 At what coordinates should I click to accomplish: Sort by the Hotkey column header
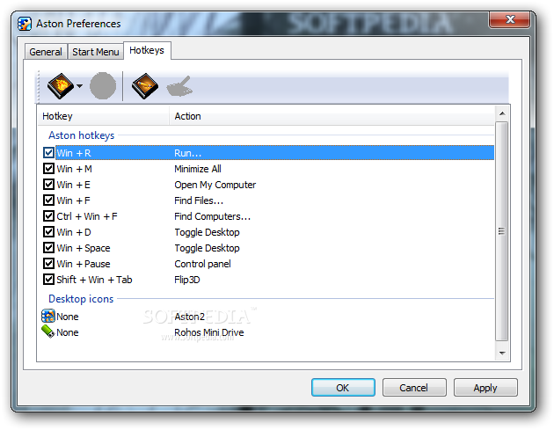104,116
